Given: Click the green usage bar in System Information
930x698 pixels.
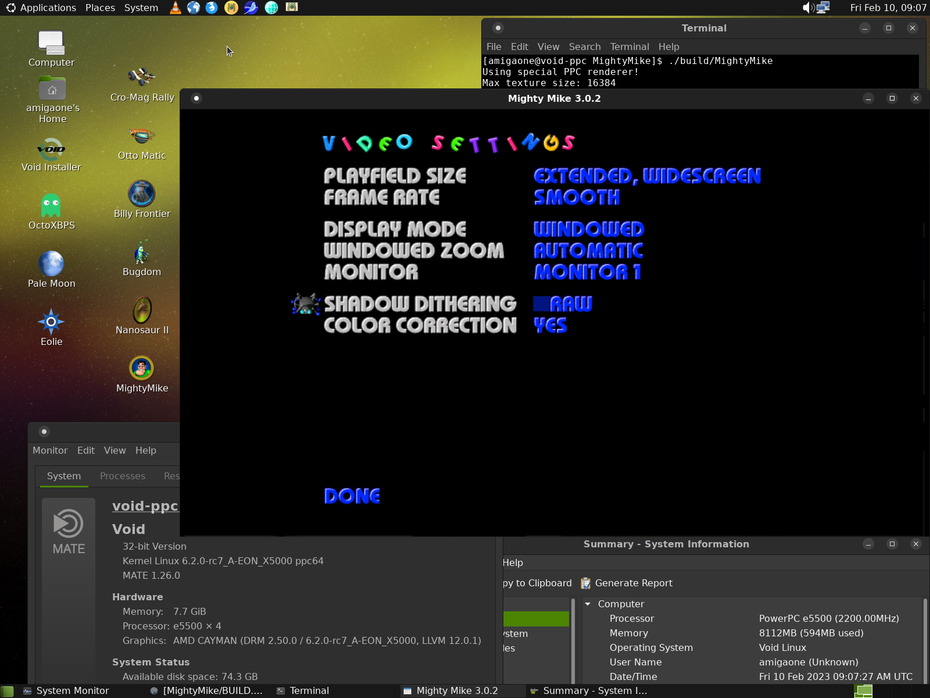Looking at the screenshot, I should pyautogui.click(x=536, y=619).
